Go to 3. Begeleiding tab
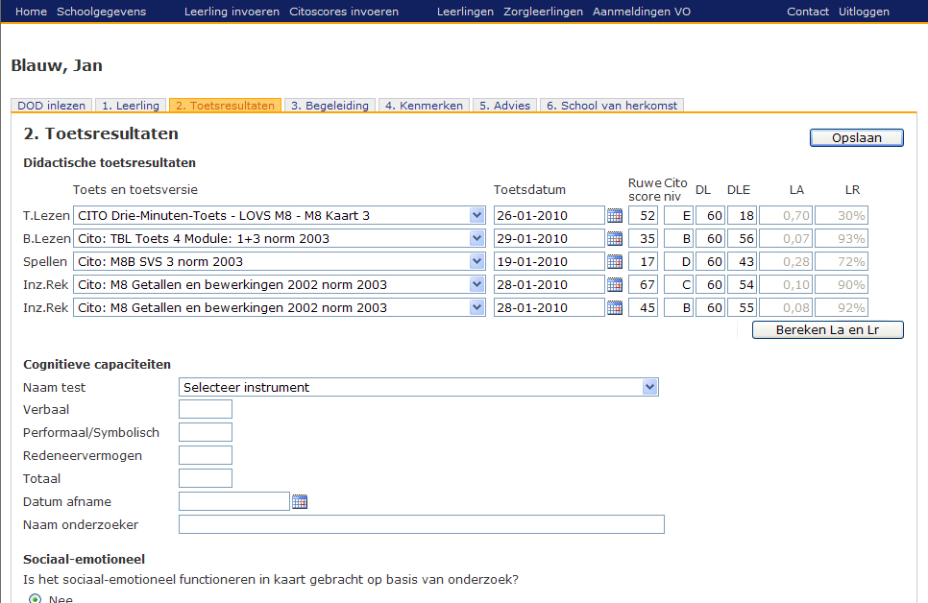Image resolution: width=928 pixels, height=603 pixels. tap(330, 106)
